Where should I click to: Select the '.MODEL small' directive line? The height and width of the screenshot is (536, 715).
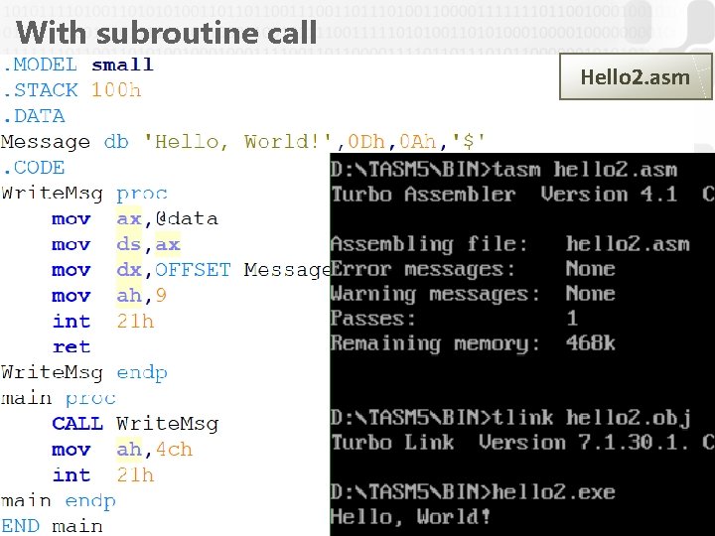(x=77, y=65)
